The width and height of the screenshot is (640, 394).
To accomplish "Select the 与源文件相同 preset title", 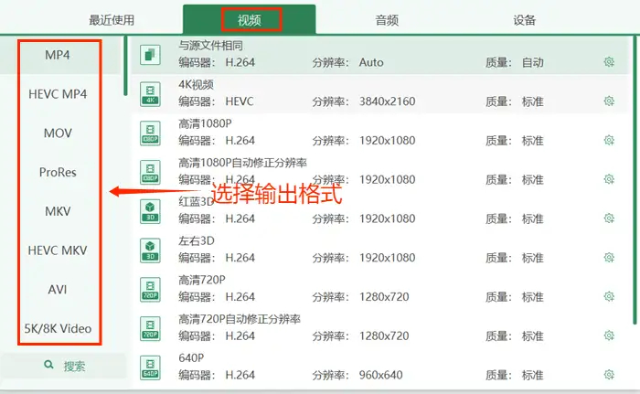I will (x=210, y=46).
